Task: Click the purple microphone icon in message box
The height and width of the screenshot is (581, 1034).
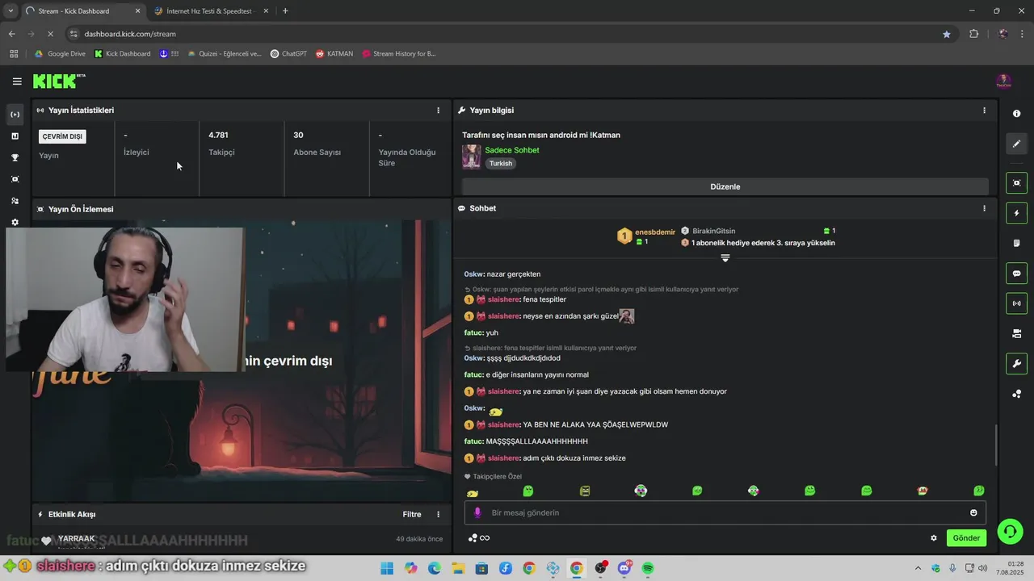Action: click(x=477, y=512)
